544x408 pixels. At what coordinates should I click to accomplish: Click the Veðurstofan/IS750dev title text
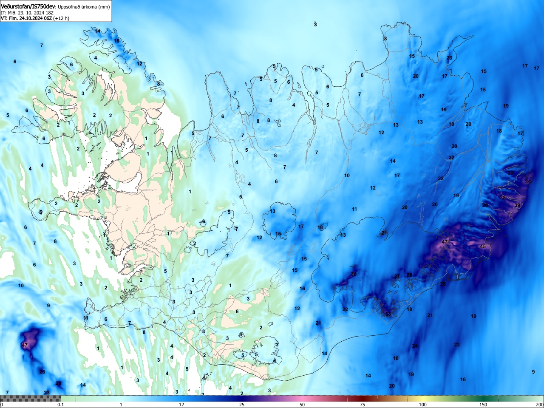pos(28,7)
